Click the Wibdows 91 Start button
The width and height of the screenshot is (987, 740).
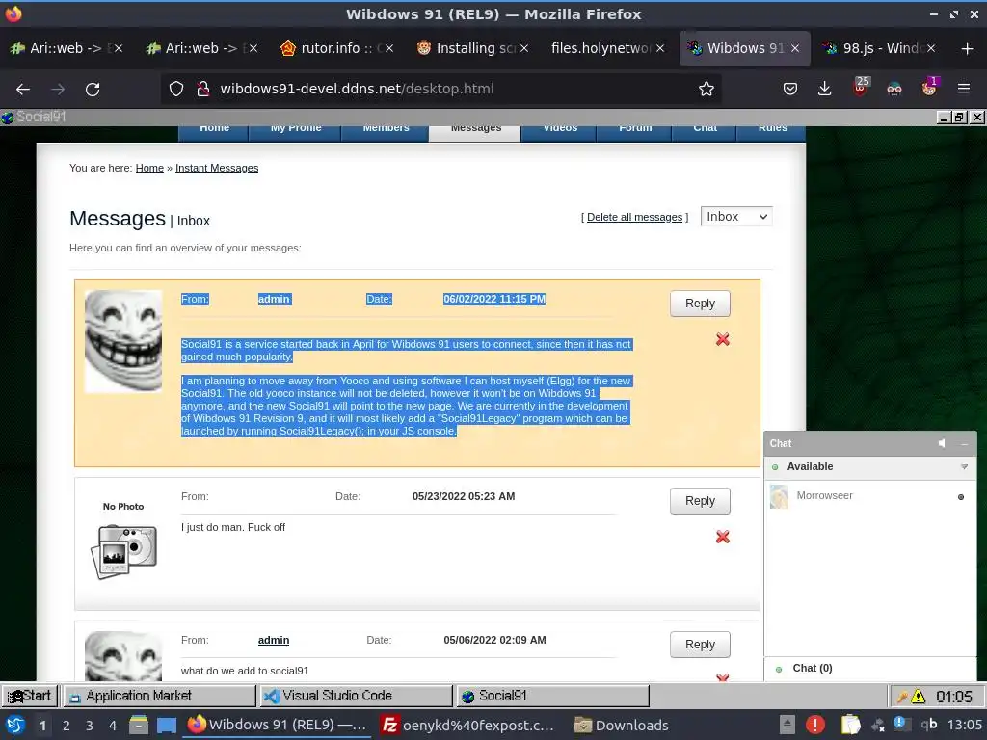(30, 696)
